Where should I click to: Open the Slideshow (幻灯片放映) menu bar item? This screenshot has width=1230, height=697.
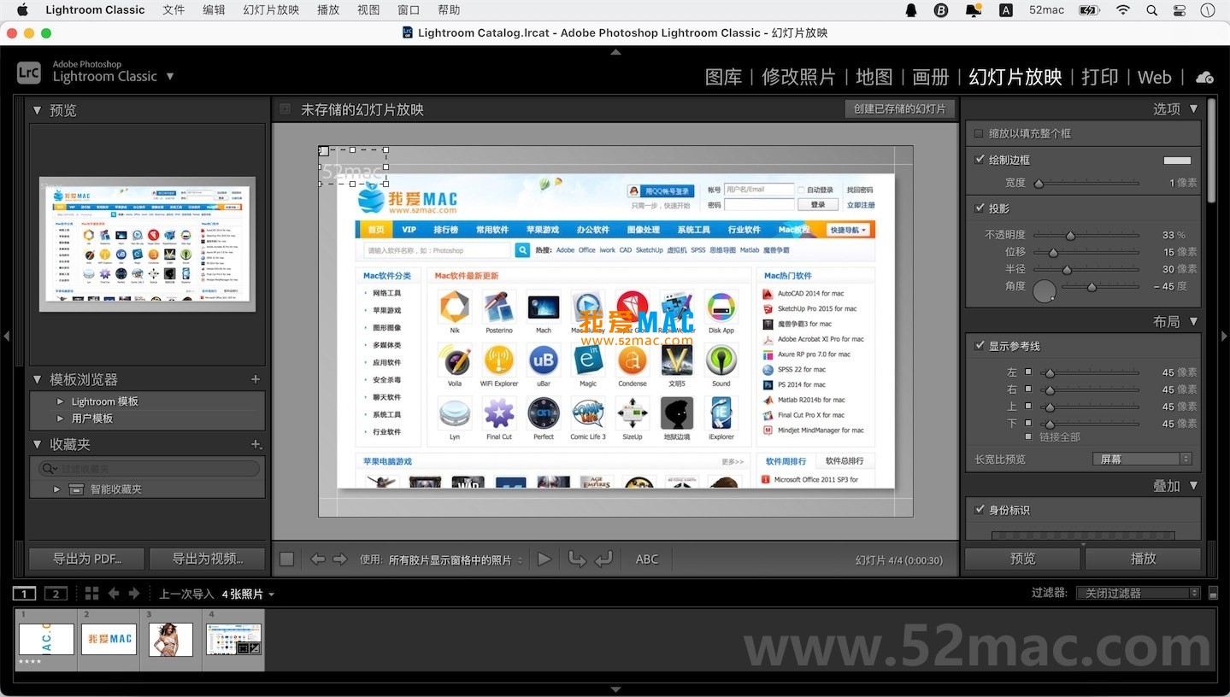(271, 10)
